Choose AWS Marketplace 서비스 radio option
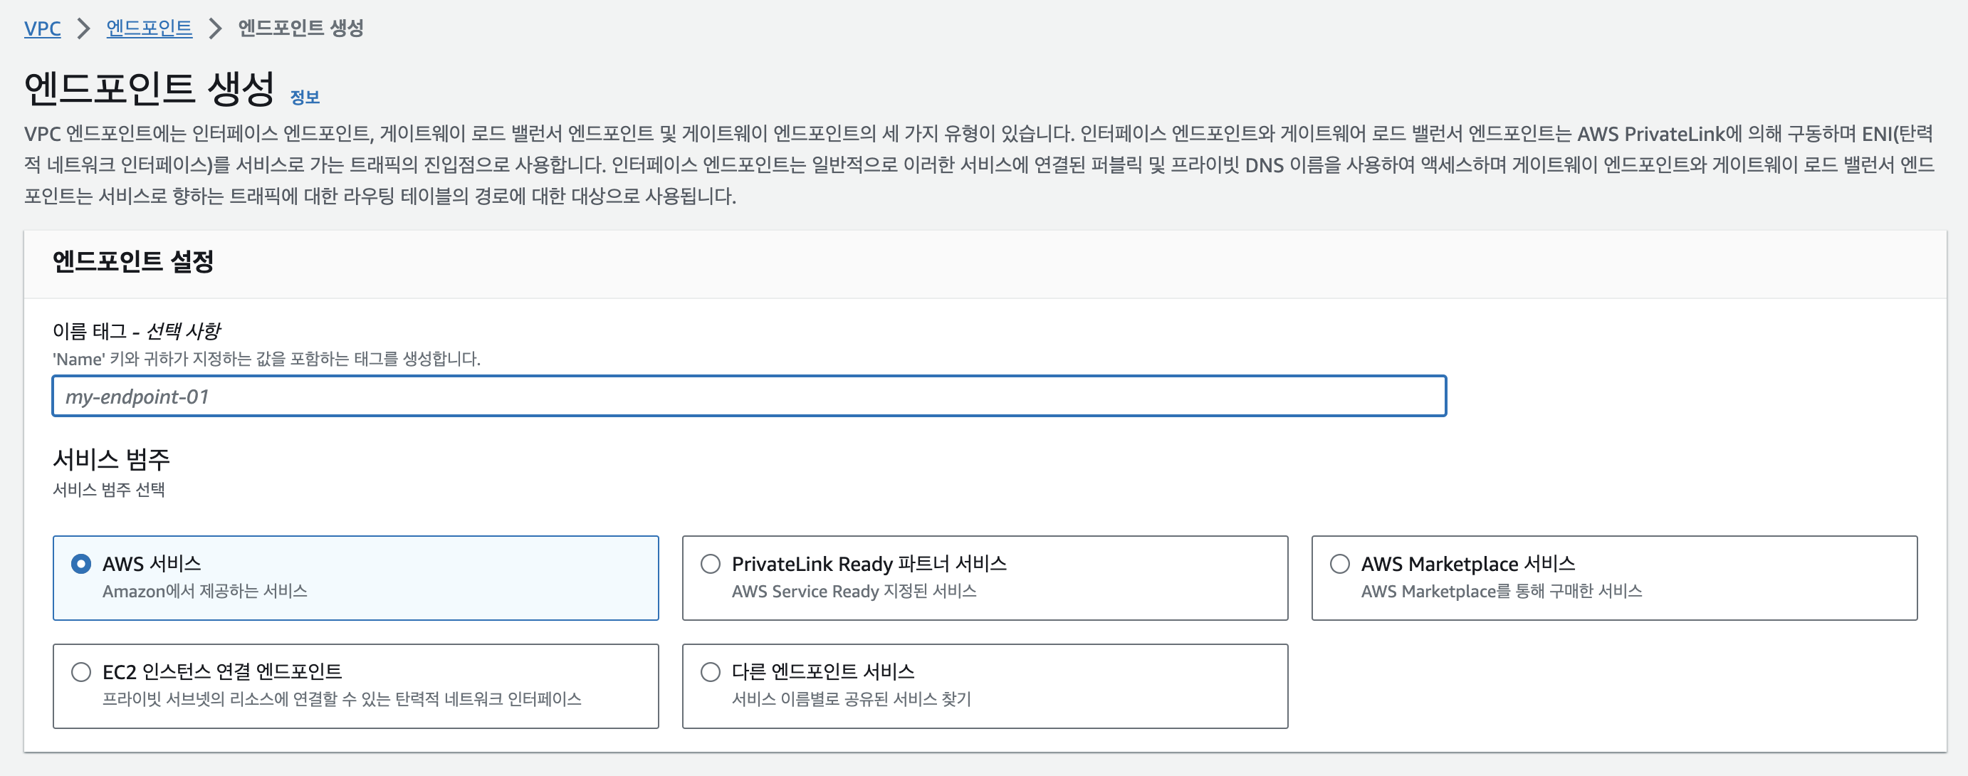The image size is (1968, 776). 1339,564
